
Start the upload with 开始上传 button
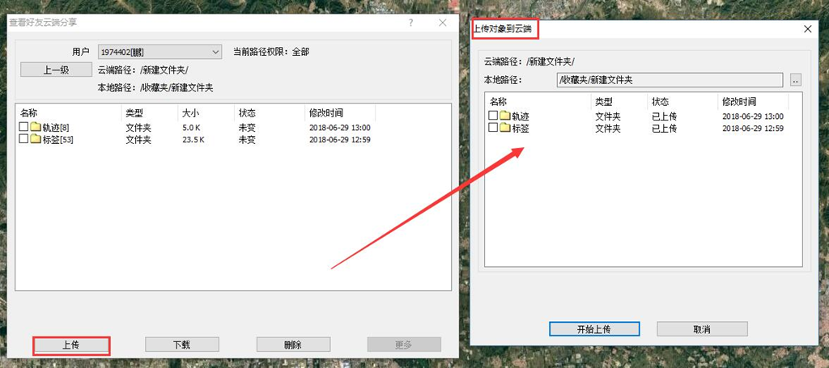593,329
